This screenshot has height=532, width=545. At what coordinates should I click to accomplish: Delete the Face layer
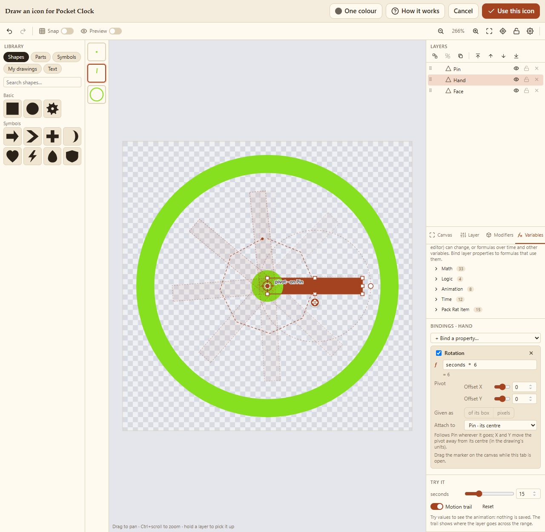[536, 91]
